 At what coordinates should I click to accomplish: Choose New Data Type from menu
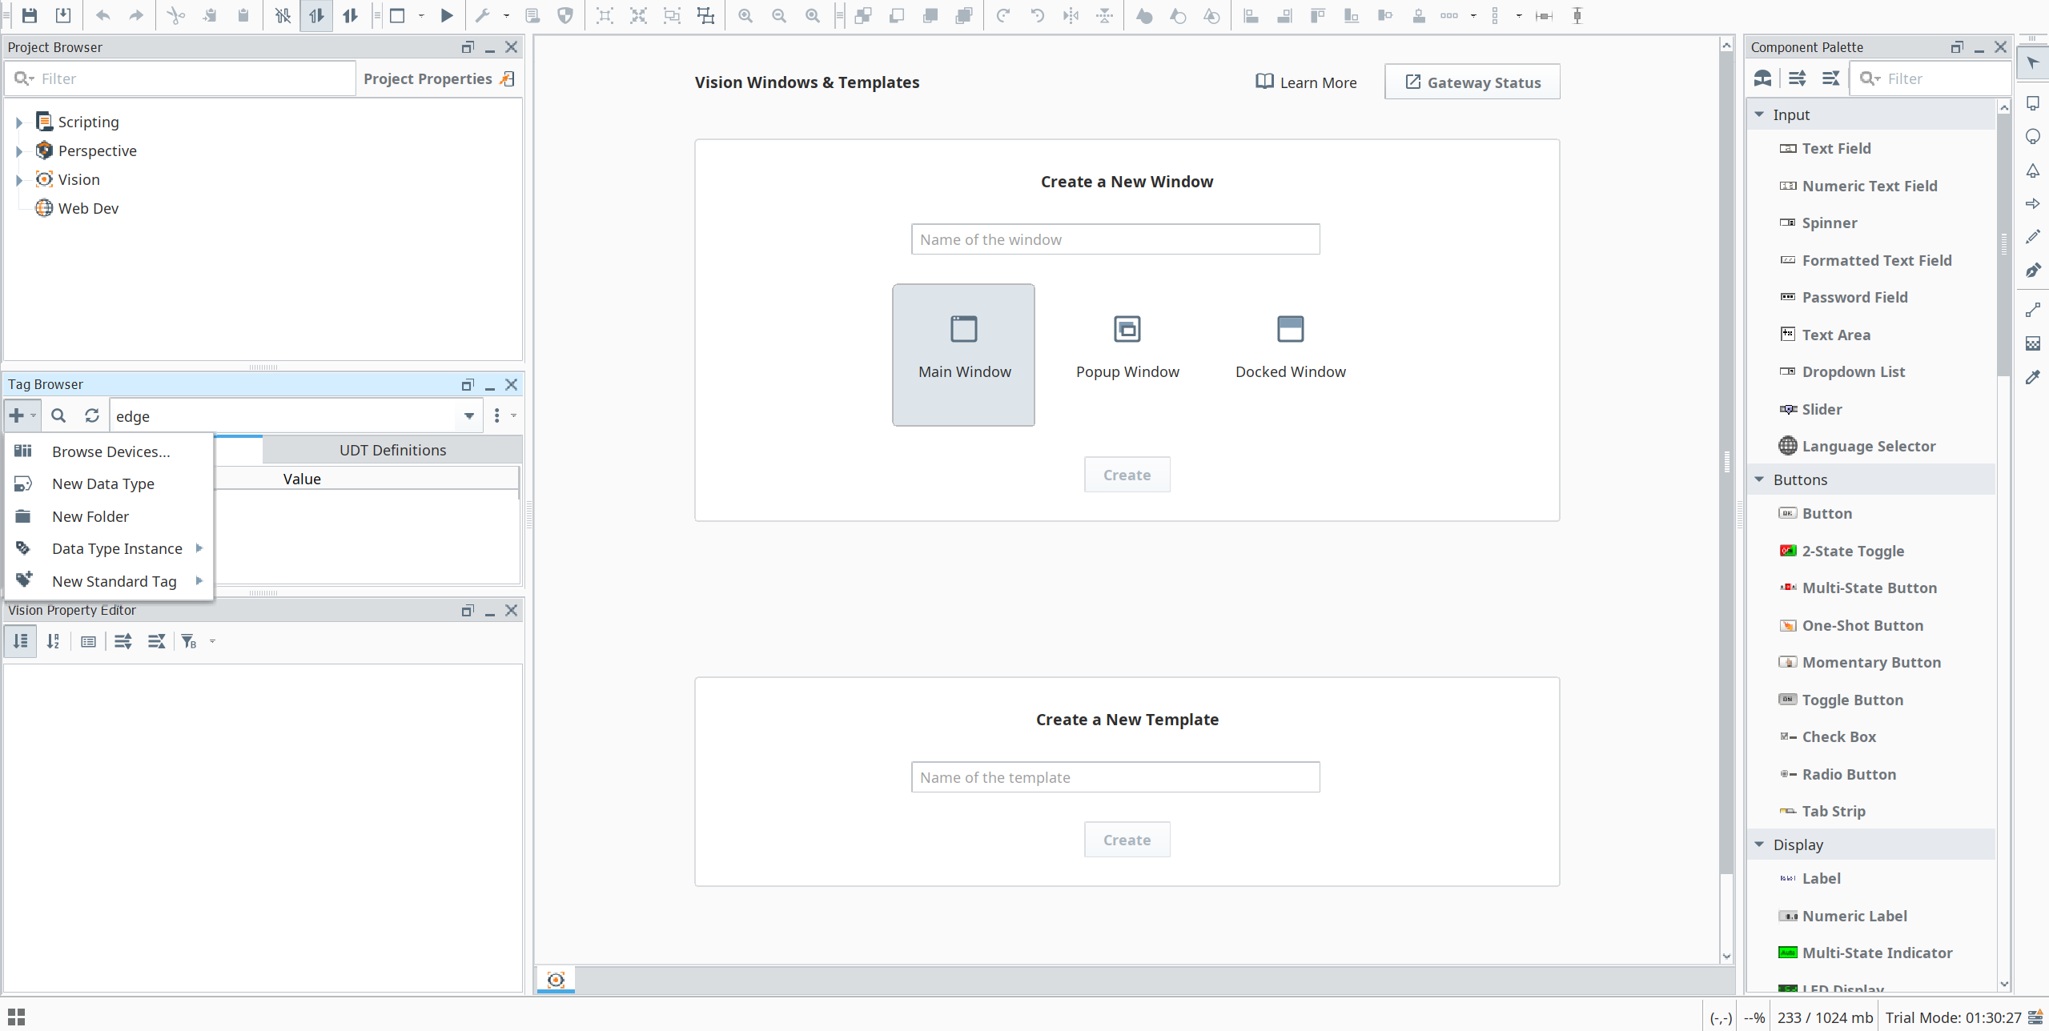pos(103,483)
